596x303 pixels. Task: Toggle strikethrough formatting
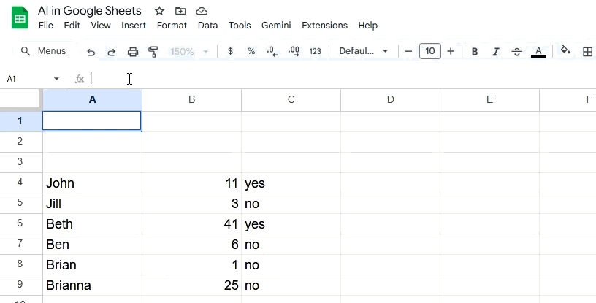tap(516, 51)
